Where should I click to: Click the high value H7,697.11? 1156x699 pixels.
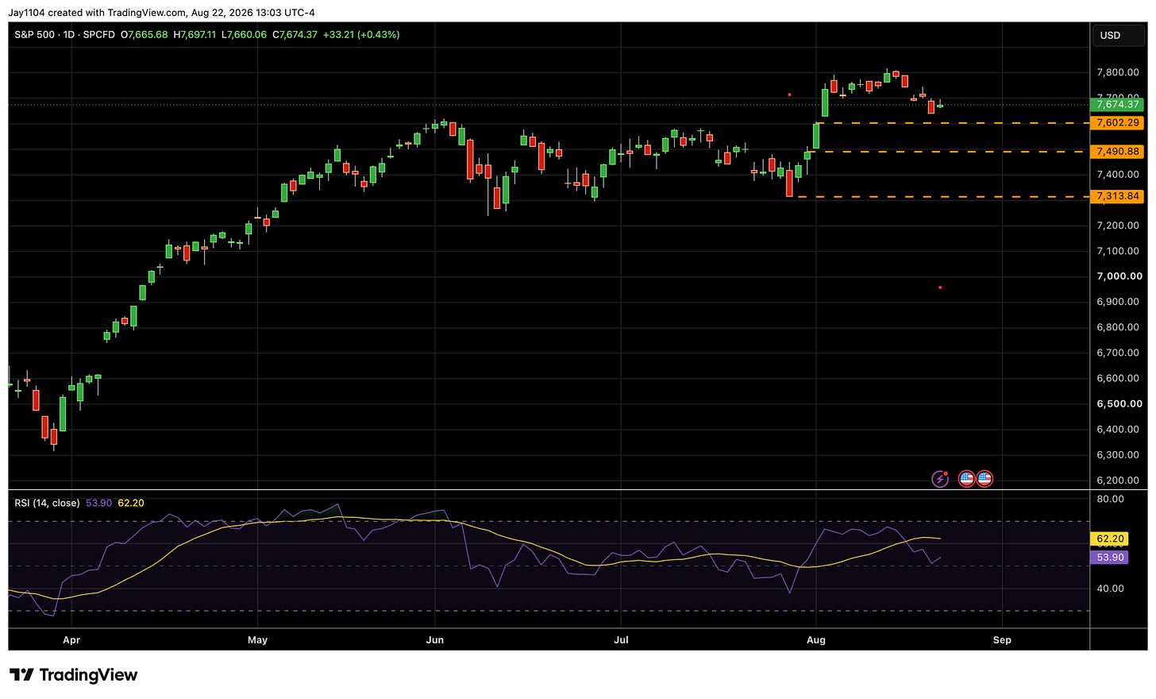click(x=195, y=35)
